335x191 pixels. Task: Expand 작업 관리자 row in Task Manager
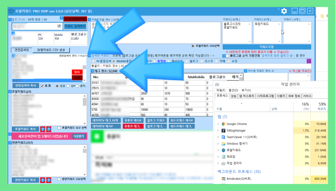[218, 163]
